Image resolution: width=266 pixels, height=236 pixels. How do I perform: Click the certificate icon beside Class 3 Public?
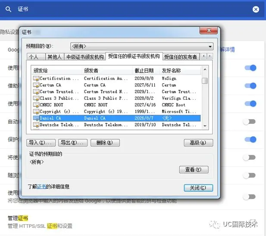[36, 98]
